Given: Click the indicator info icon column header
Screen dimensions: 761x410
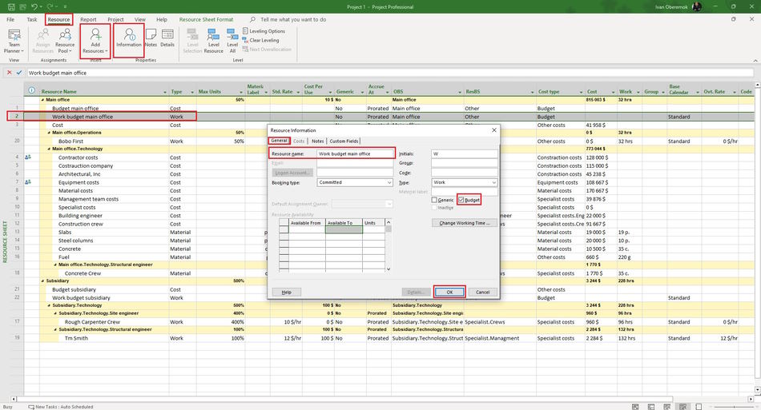Looking at the screenshot, I should [x=31, y=90].
